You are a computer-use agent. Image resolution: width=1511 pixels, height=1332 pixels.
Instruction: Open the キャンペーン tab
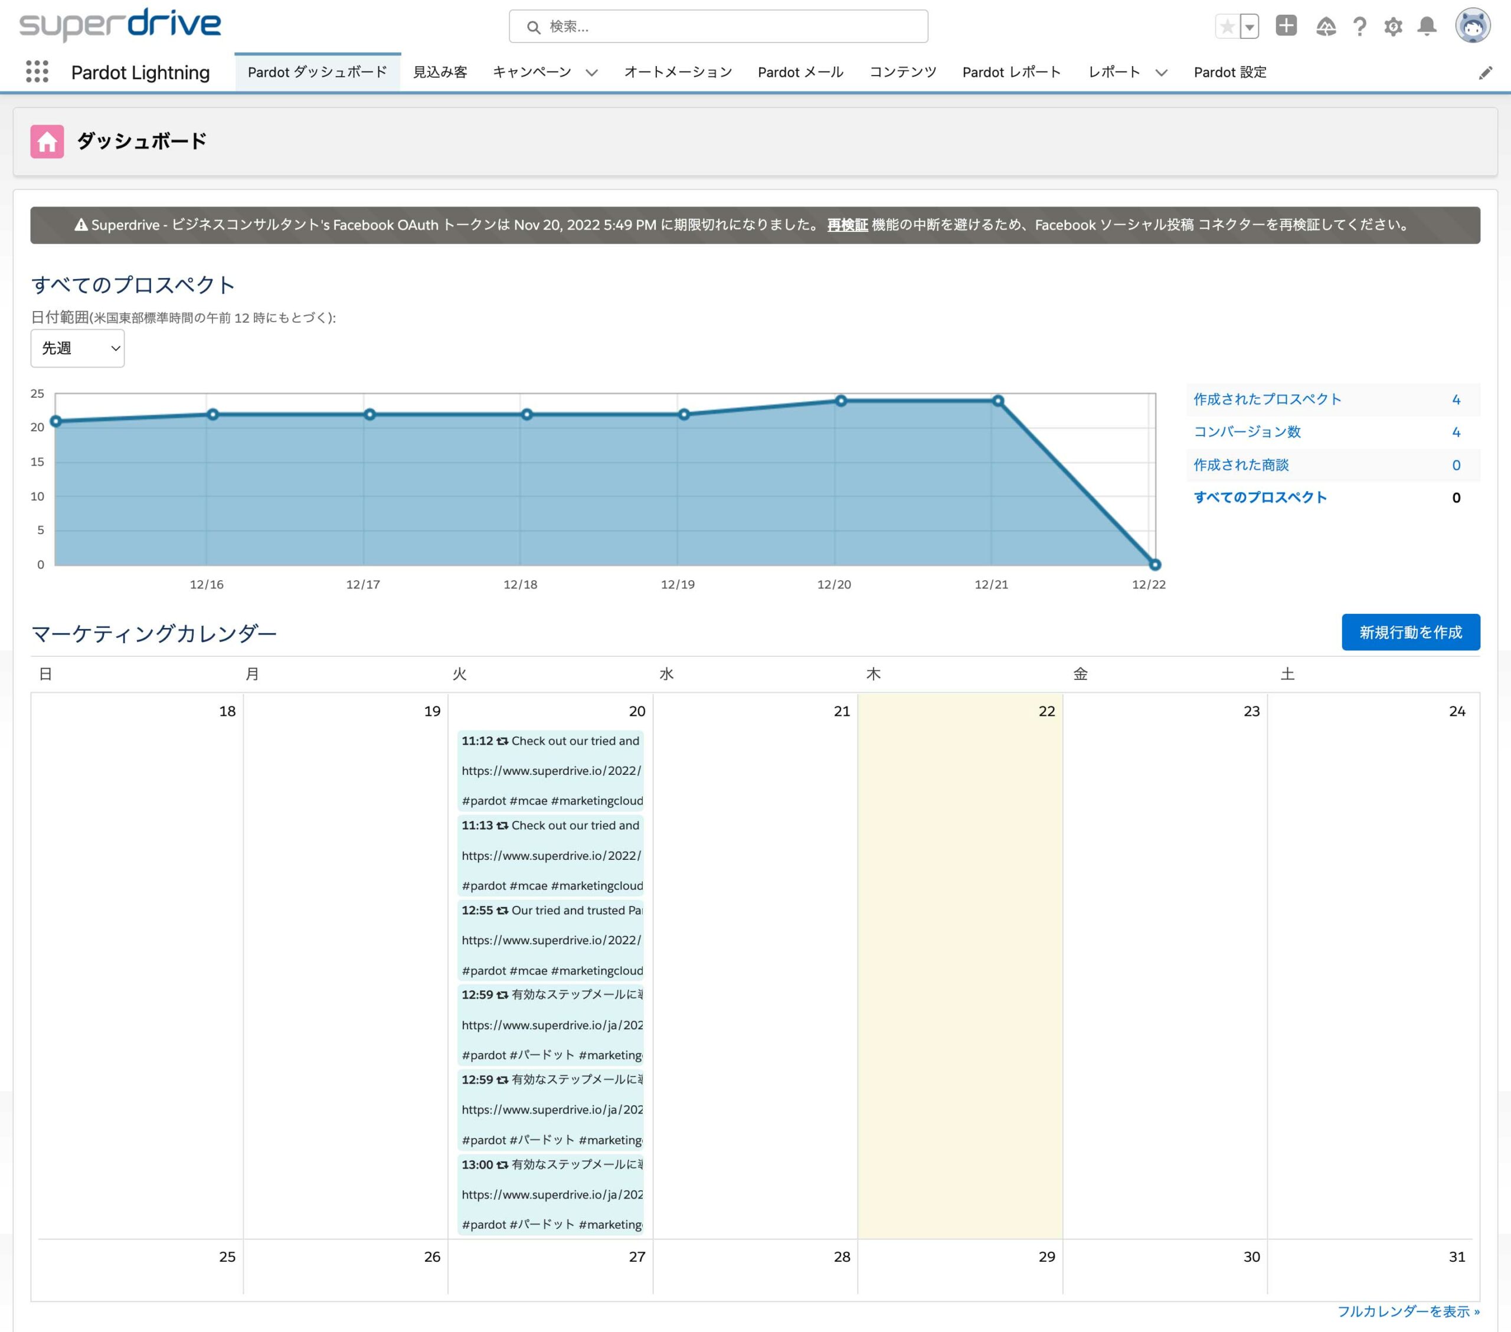tap(532, 71)
